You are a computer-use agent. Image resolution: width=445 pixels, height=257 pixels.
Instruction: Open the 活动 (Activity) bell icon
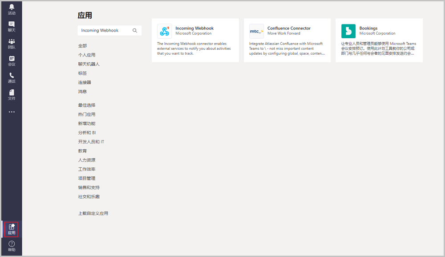(12, 9)
